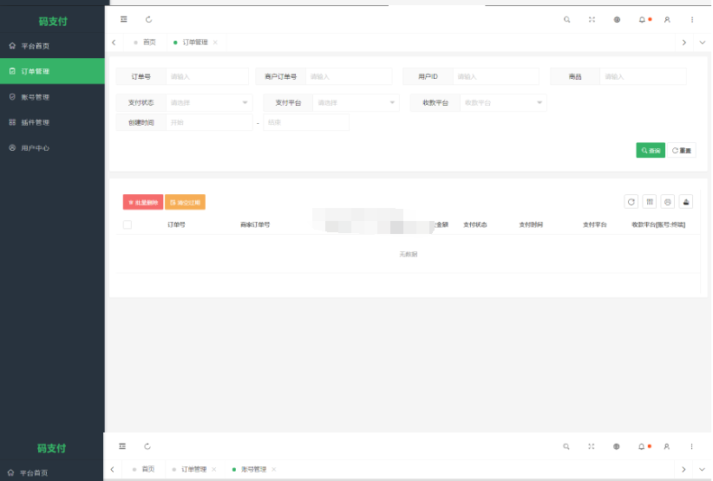The height and width of the screenshot is (481, 713).
Task: Click notification bell in lower header
Action: pos(641,446)
